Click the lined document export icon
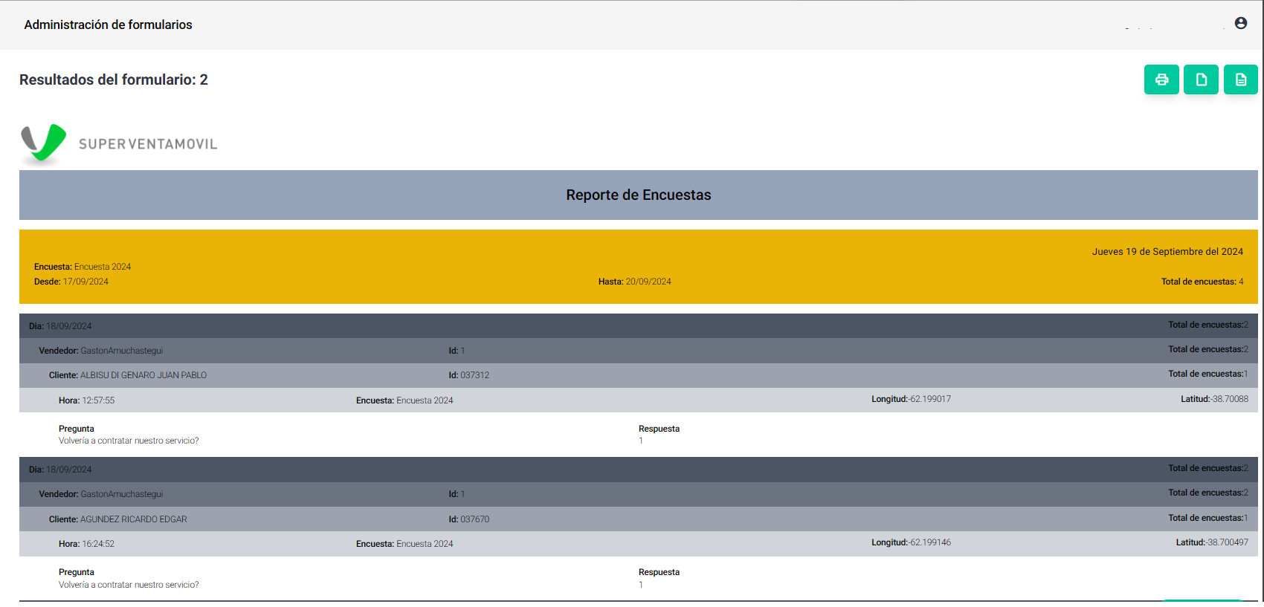The image size is (1264, 607). point(1241,79)
